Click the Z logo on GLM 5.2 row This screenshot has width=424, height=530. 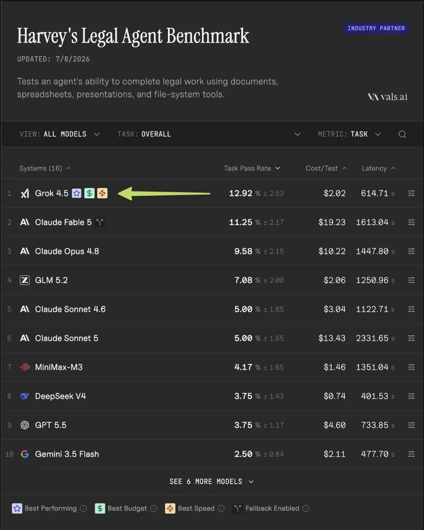(25, 280)
